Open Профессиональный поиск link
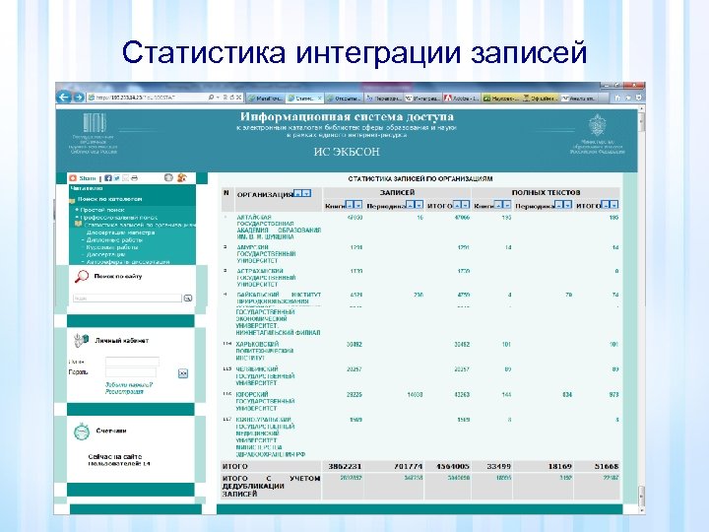Image resolution: width=709 pixels, height=532 pixels. click(118, 218)
